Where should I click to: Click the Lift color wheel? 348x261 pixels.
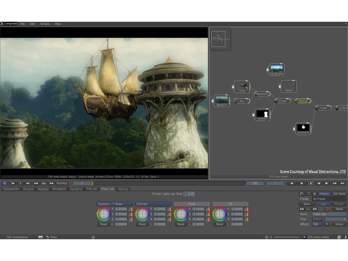point(220,214)
